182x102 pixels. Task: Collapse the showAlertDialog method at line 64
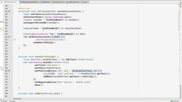click(13, 57)
